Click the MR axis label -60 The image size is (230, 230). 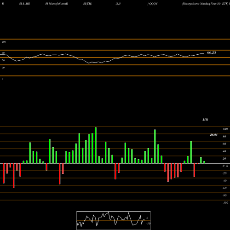[224, 188]
